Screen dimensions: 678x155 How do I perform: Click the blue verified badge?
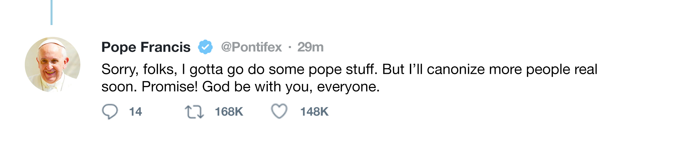tap(205, 47)
